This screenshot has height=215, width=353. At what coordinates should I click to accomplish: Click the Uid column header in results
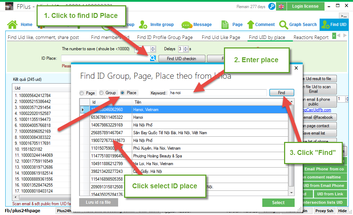point(41,88)
